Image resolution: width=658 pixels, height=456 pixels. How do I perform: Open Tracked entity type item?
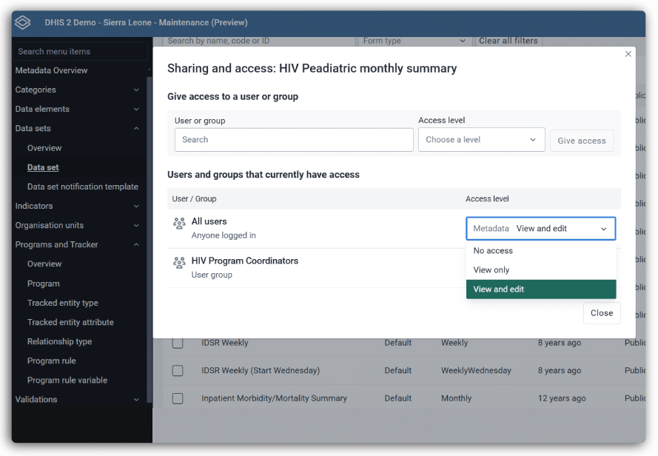point(62,304)
